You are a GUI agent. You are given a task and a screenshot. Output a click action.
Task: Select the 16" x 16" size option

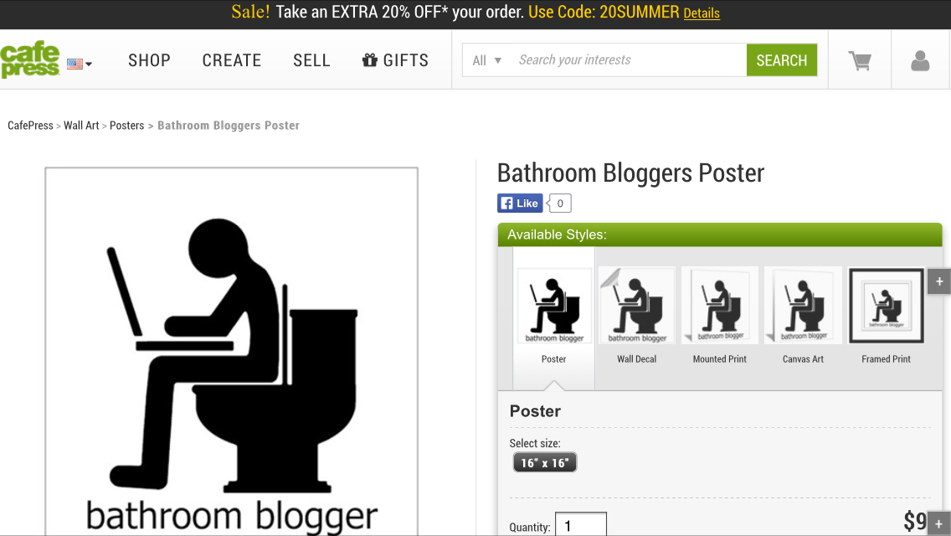(545, 462)
